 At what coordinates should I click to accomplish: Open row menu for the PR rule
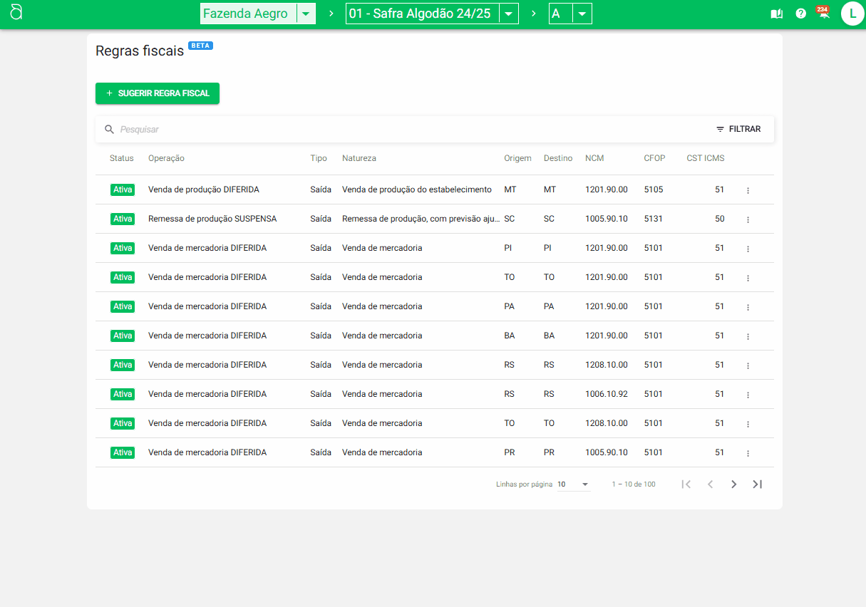click(748, 453)
